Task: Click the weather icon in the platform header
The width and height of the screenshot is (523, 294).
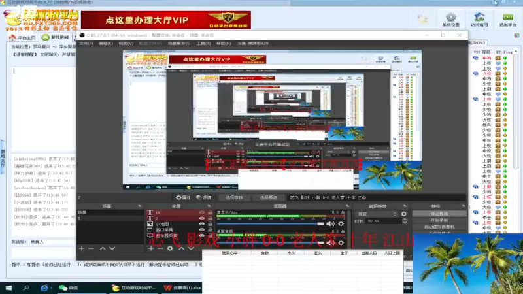Action: click(x=422, y=19)
